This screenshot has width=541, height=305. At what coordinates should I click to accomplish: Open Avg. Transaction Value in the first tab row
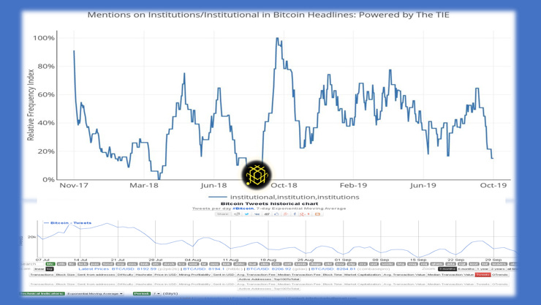pyautogui.click(x=404, y=274)
